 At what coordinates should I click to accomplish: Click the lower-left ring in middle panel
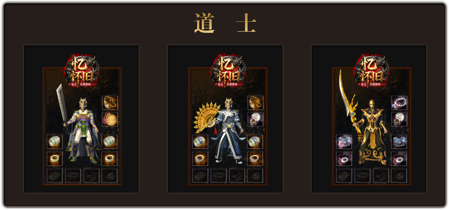(x=200, y=159)
